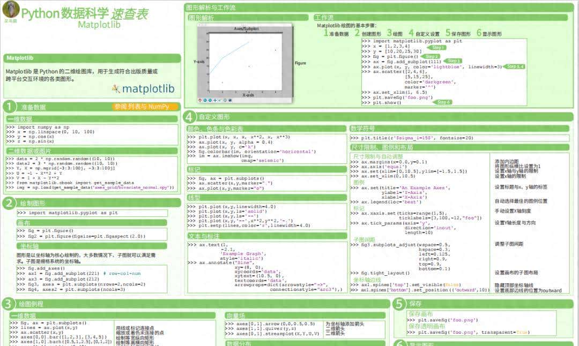Screen dimensions: 579x346
Task: Select the 图形解析与工作流 header bar
Action: [378, 7]
